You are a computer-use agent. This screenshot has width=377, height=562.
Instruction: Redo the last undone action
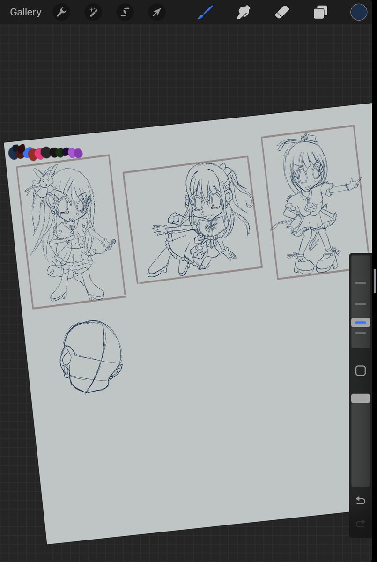361,524
